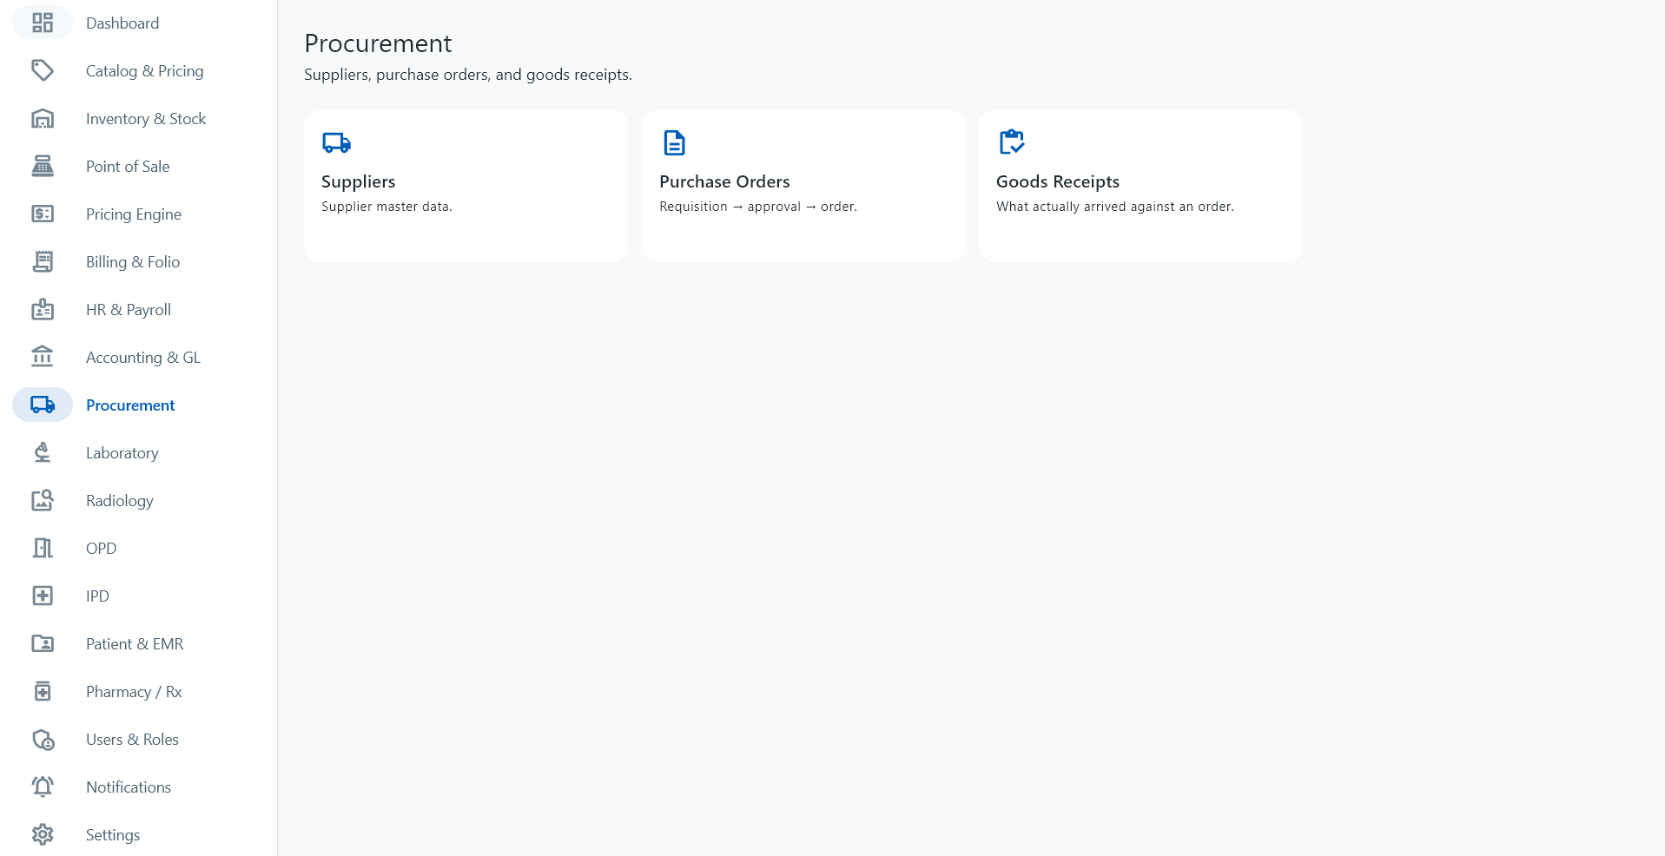Image resolution: width=1665 pixels, height=856 pixels.
Task: Click the OPD door icon
Action: point(43,548)
